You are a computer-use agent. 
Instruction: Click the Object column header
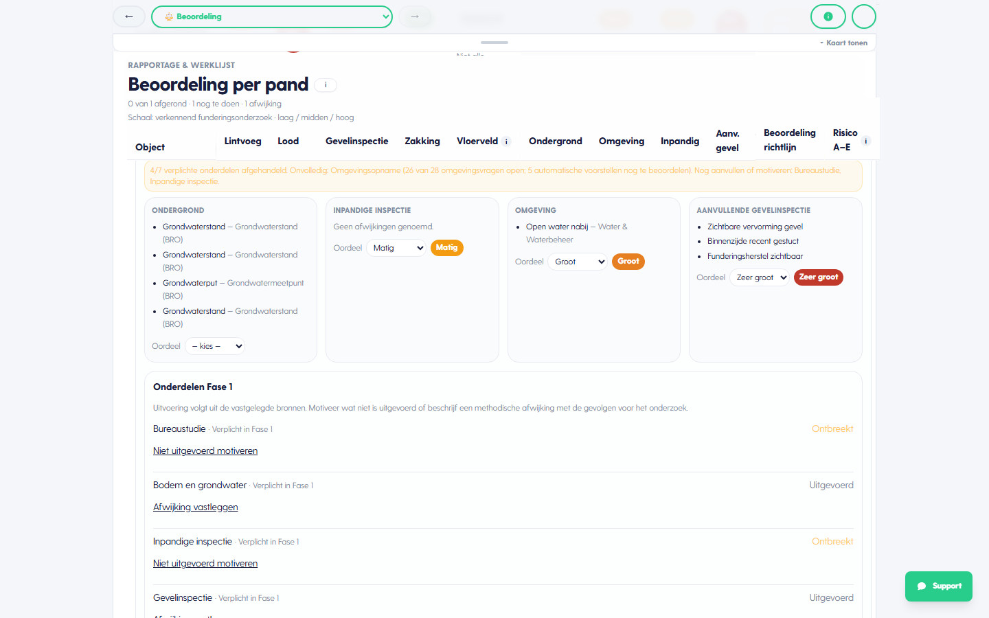[150, 147]
